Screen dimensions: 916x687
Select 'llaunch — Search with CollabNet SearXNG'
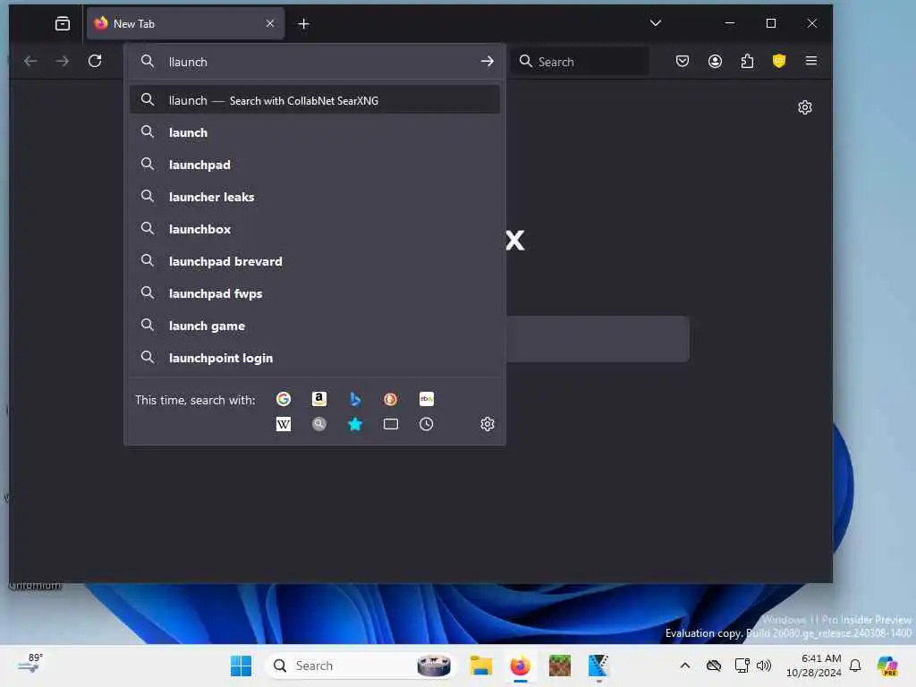[x=315, y=100]
